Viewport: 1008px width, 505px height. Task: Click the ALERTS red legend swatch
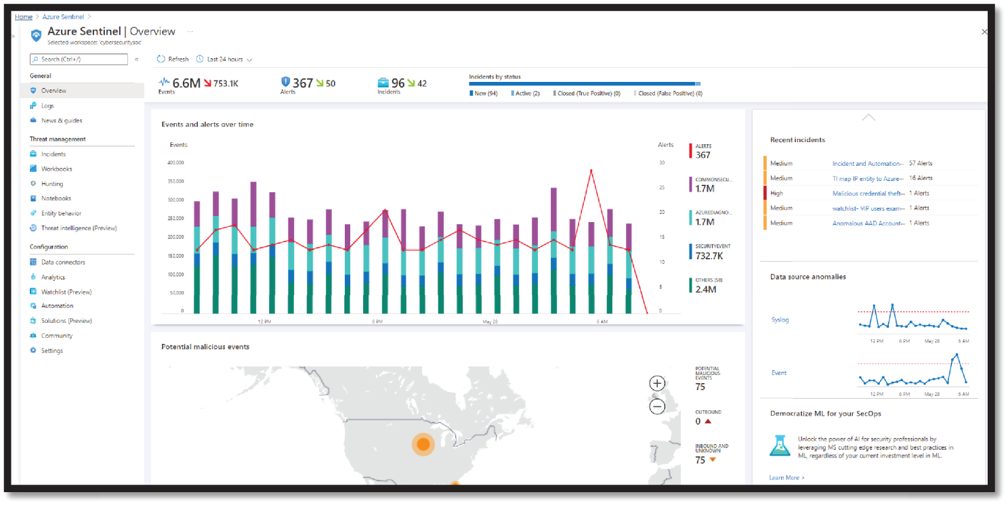click(691, 151)
